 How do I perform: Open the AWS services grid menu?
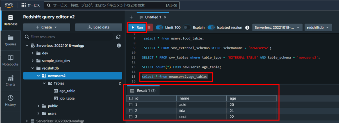point(31,5)
